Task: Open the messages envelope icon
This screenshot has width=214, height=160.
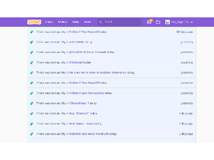Action: 149,22
